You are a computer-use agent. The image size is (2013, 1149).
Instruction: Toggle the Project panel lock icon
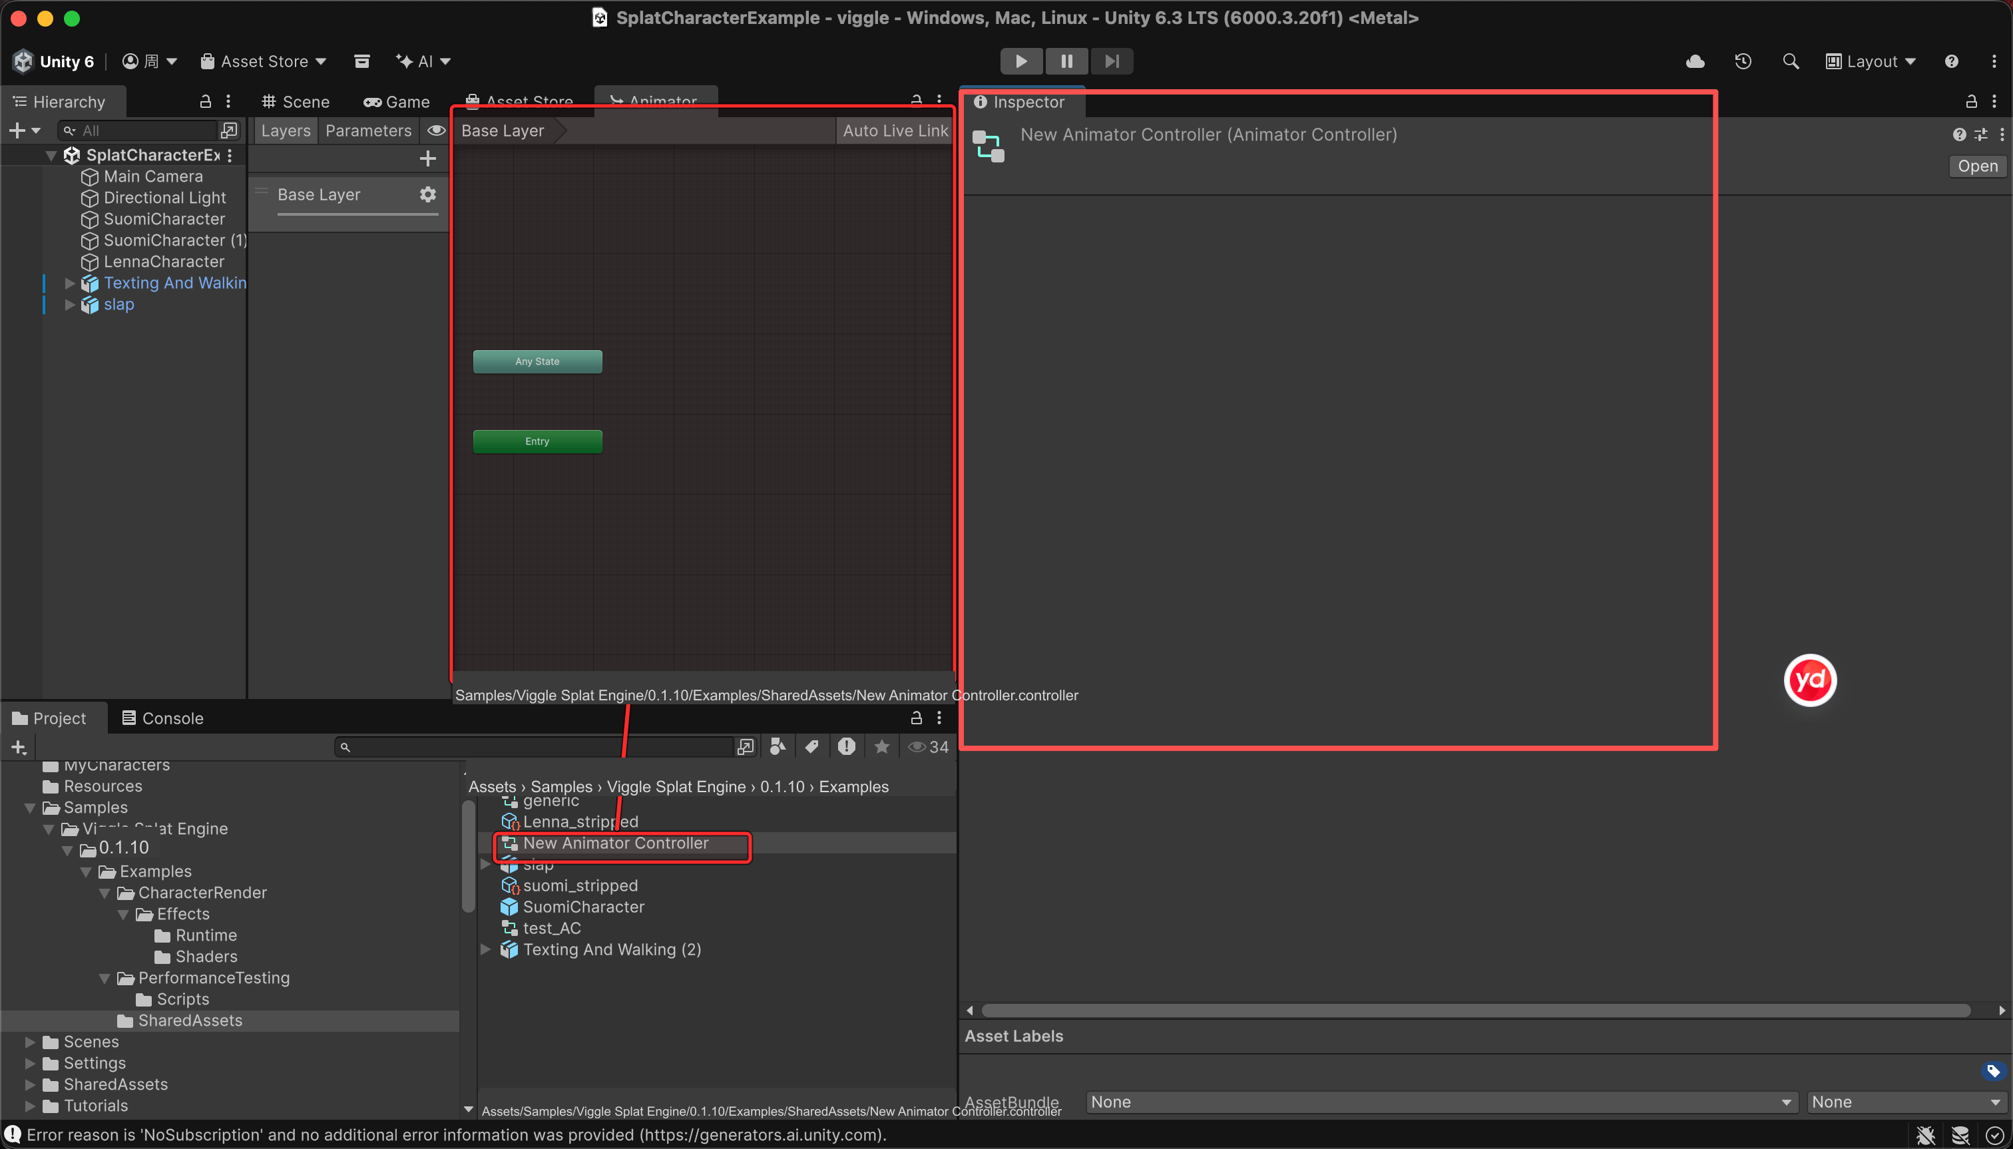[916, 718]
